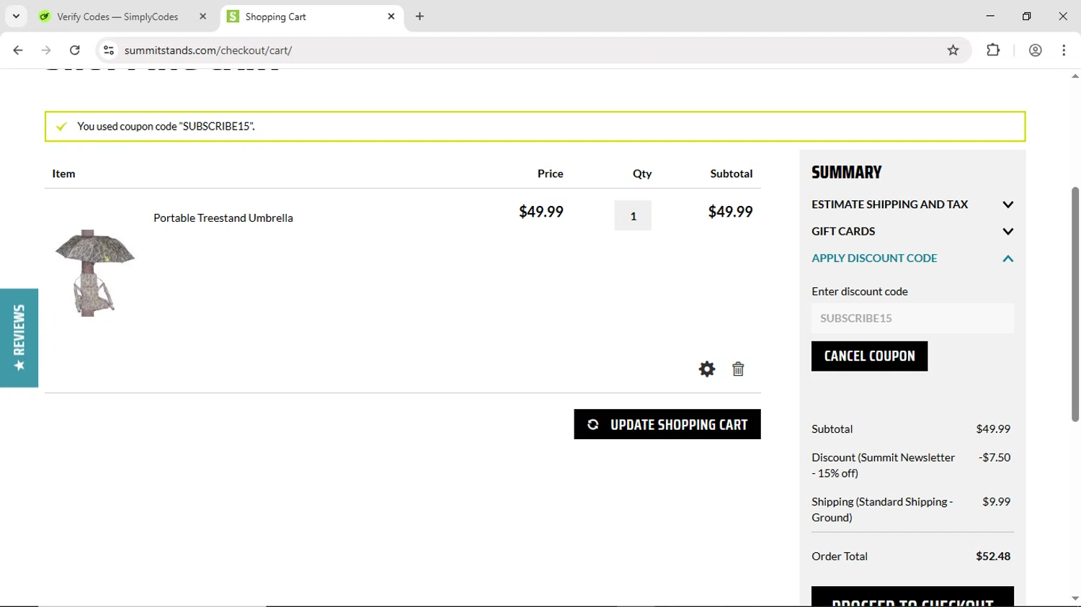This screenshot has height=607, width=1081.
Task: Click the address bar URL
Action: coord(208,50)
